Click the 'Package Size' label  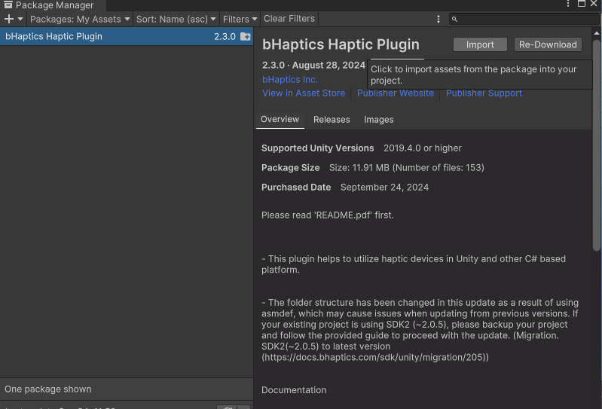290,168
